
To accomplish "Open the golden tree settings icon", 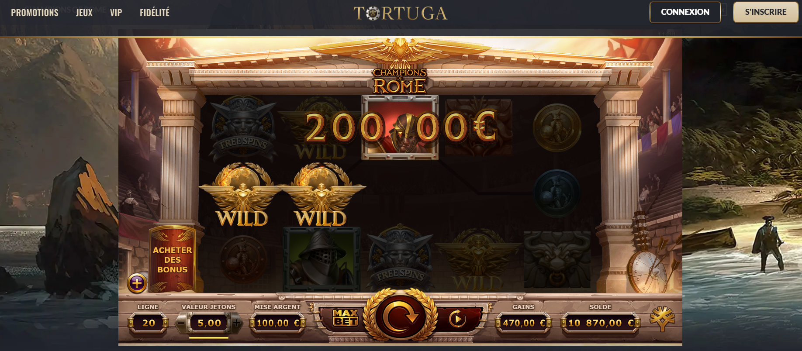I will [x=662, y=319].
